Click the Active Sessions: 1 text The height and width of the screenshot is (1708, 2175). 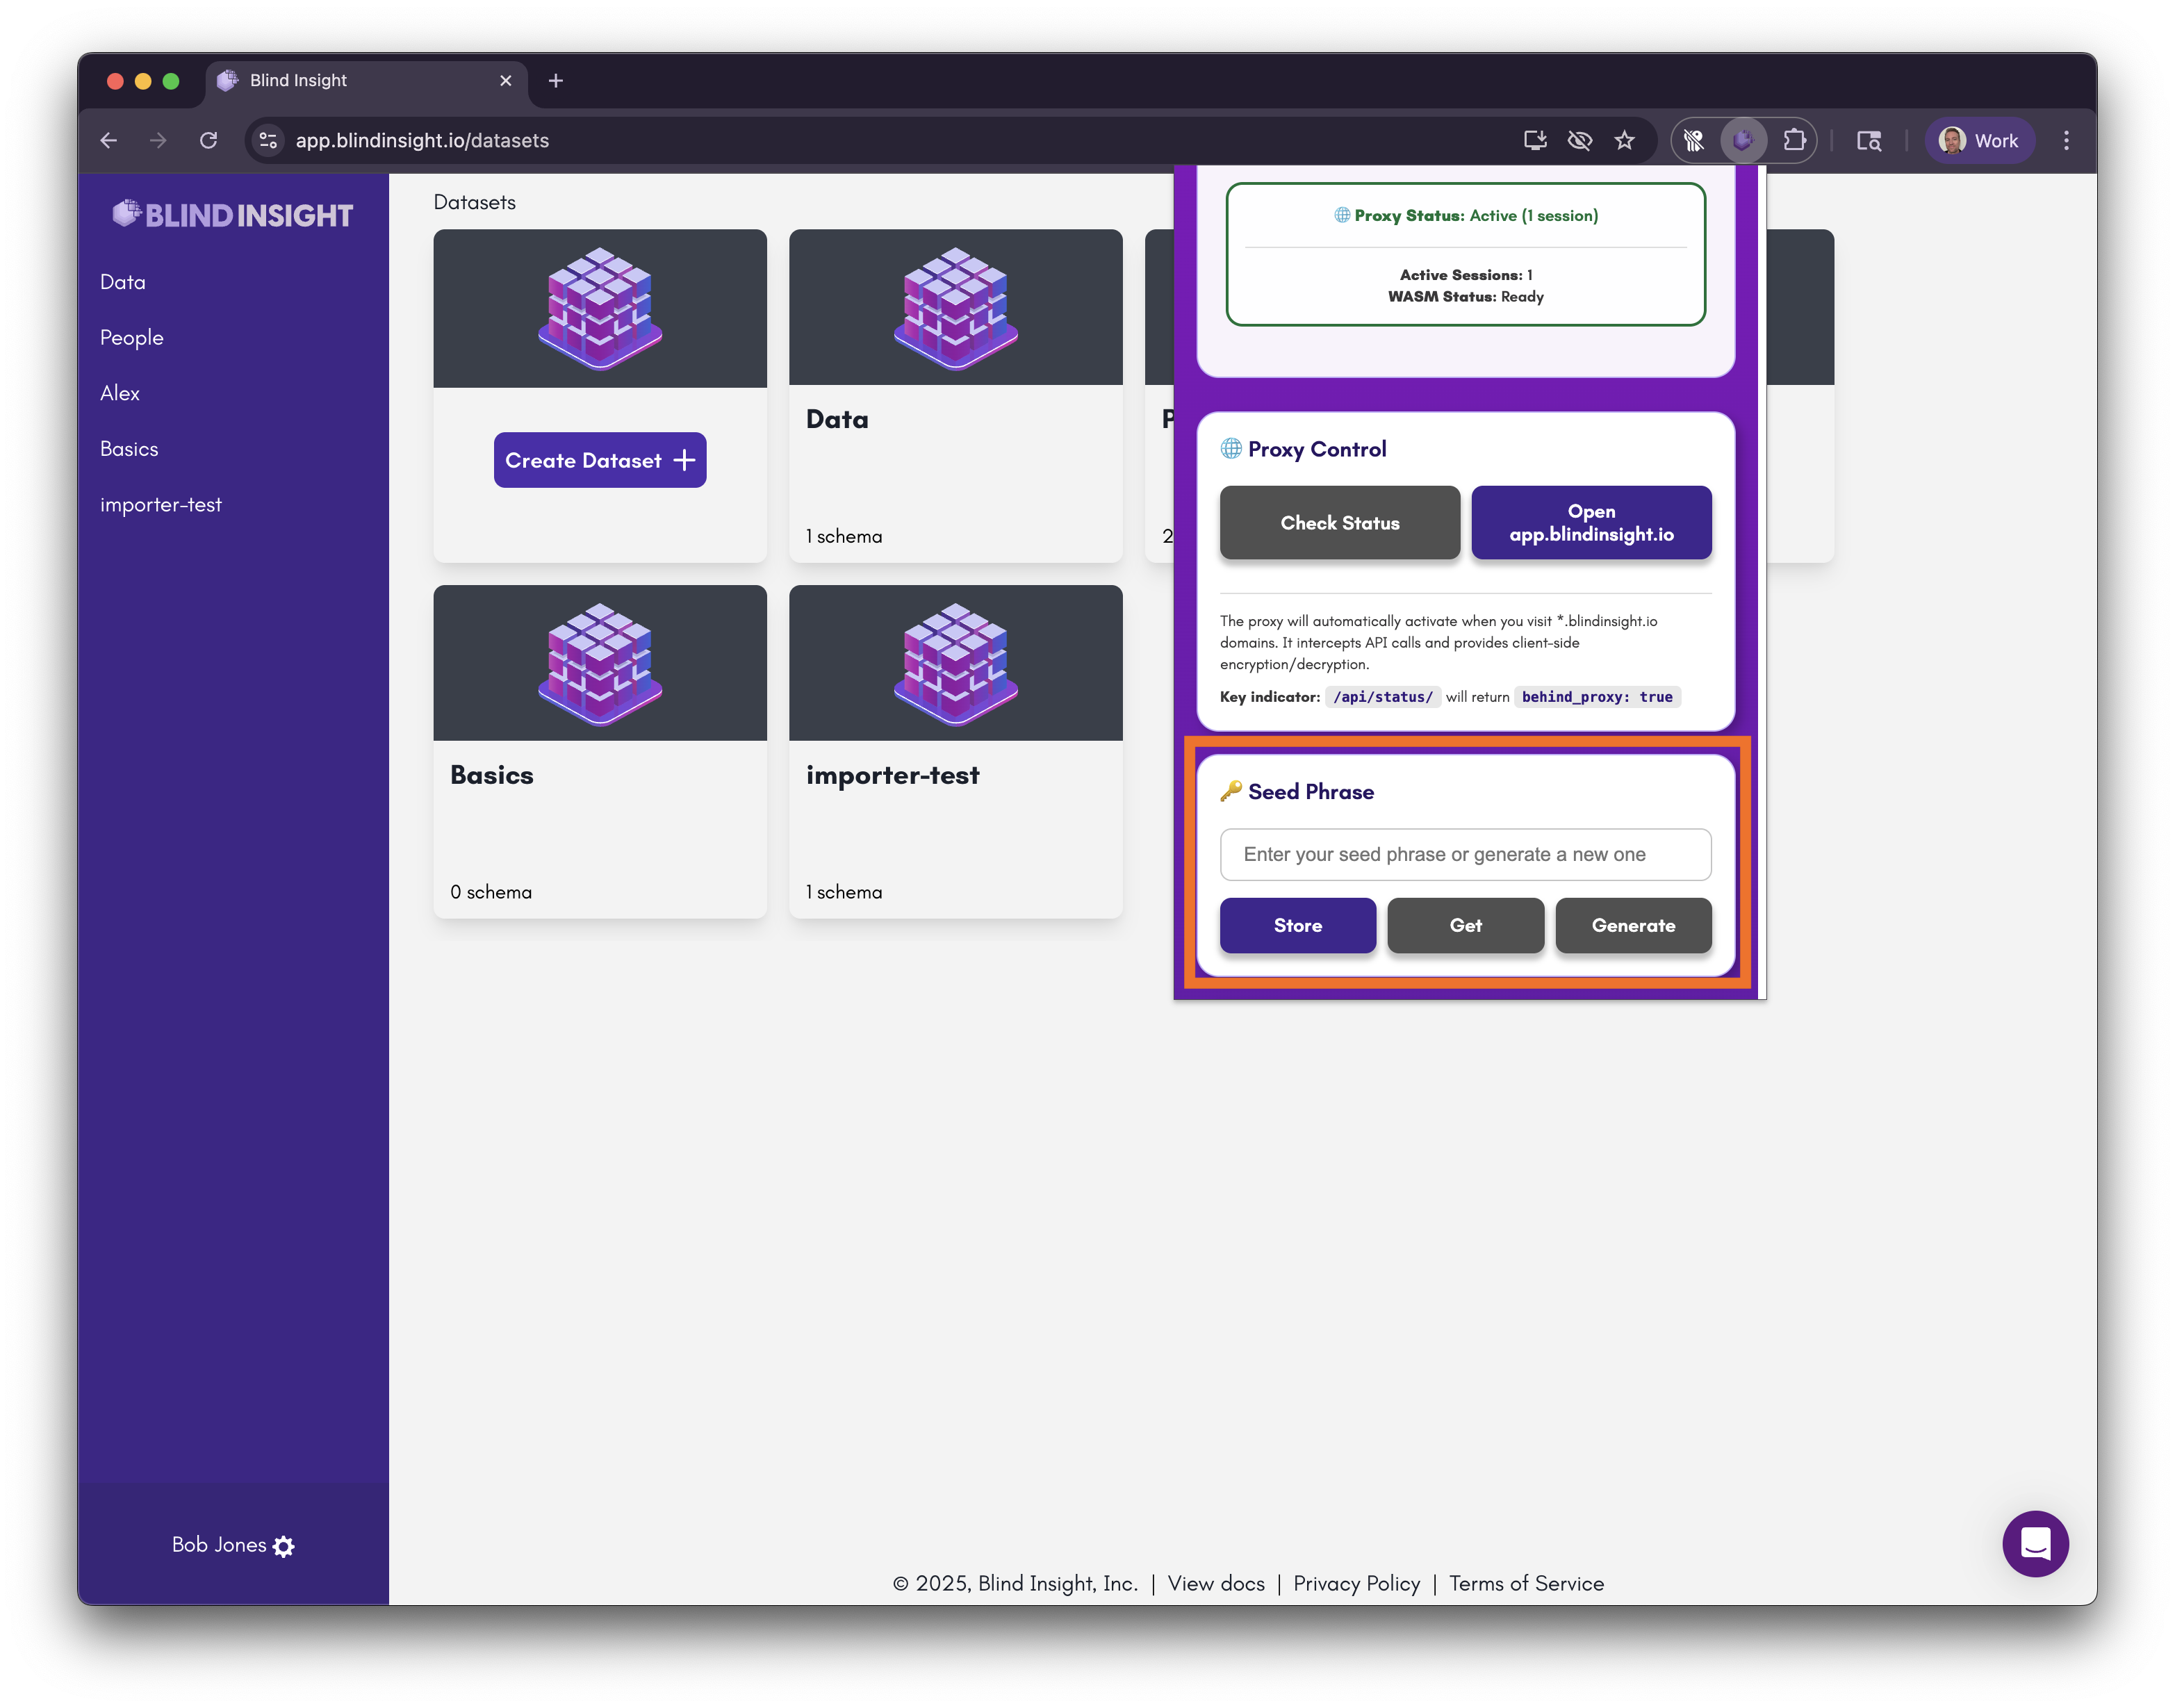coord(1465,275)
